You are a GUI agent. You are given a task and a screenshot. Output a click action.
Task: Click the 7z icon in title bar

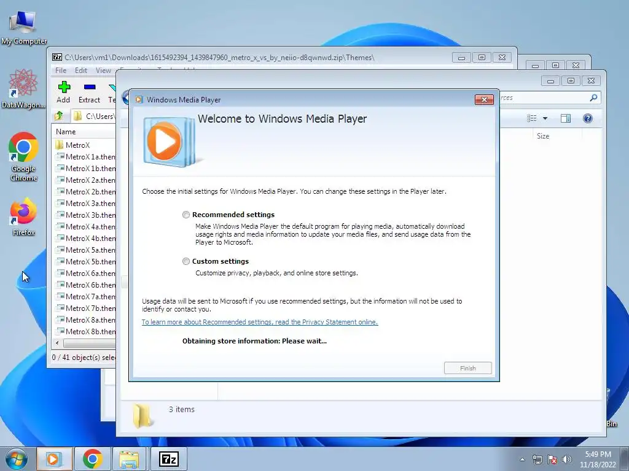[x=57, y=57]
